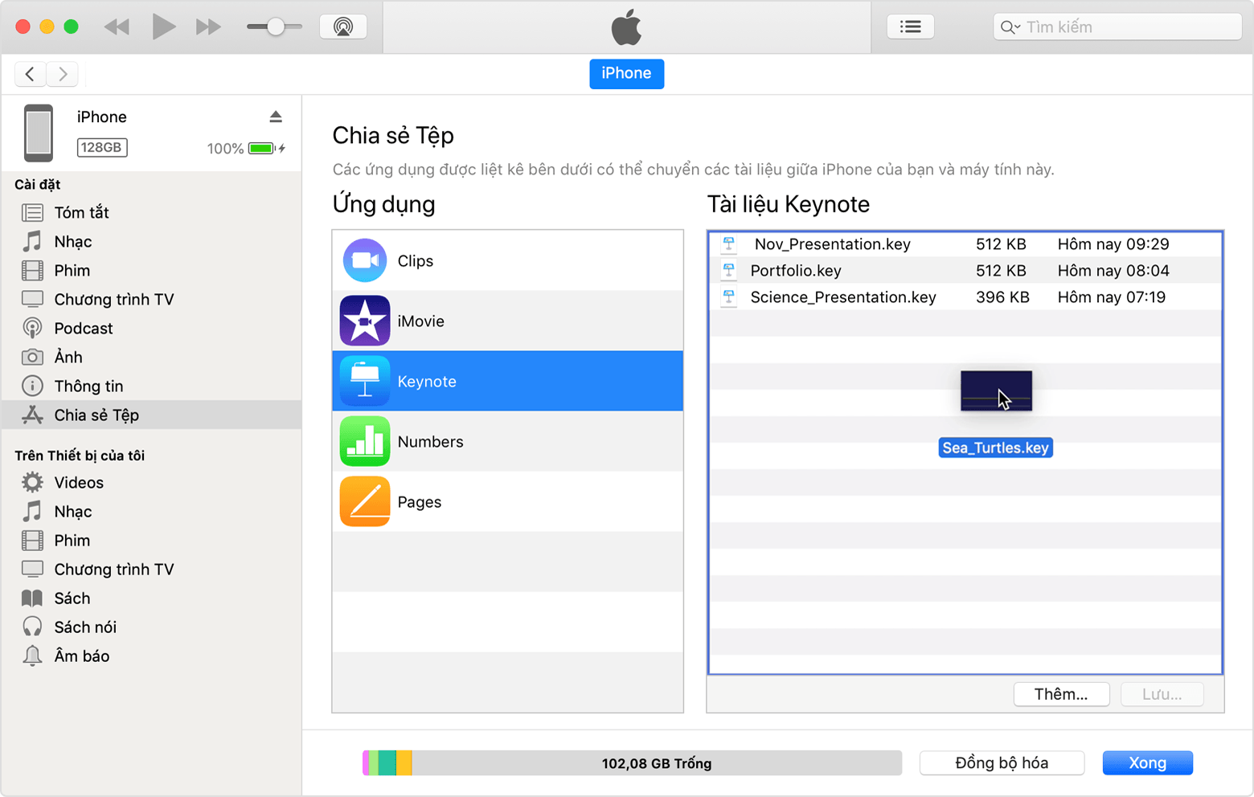
Task: Eject the iPhone using the eject icon
Action: [277, 116]
